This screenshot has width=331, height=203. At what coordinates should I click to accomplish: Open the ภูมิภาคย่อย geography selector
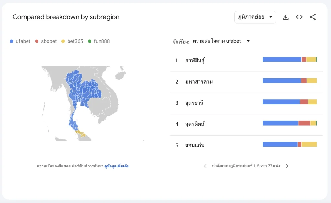click(255, 17)
